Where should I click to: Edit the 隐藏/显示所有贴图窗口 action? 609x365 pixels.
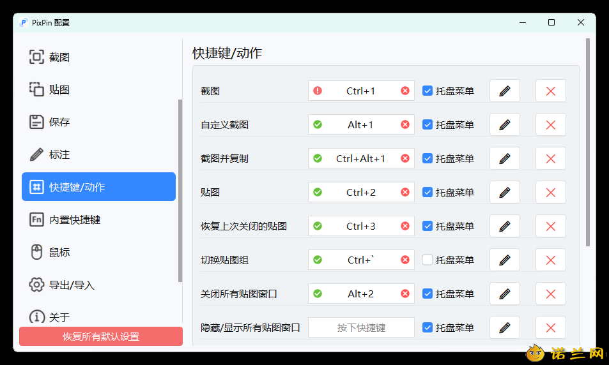(505, 327)
